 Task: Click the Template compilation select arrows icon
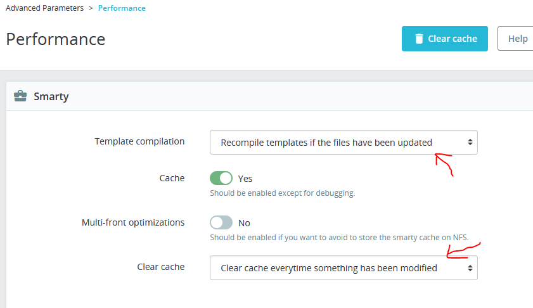click(470, 143)
